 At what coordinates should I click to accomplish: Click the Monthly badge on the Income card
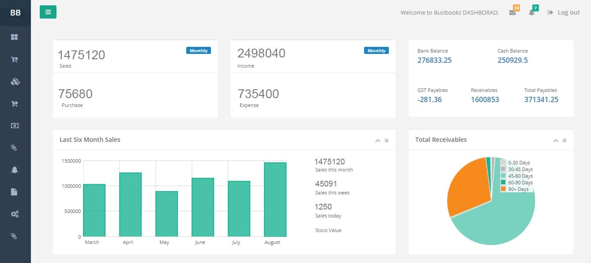coord(376,51)
